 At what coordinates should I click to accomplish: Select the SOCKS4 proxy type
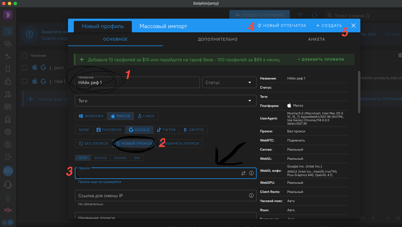[x=100, y=158]
